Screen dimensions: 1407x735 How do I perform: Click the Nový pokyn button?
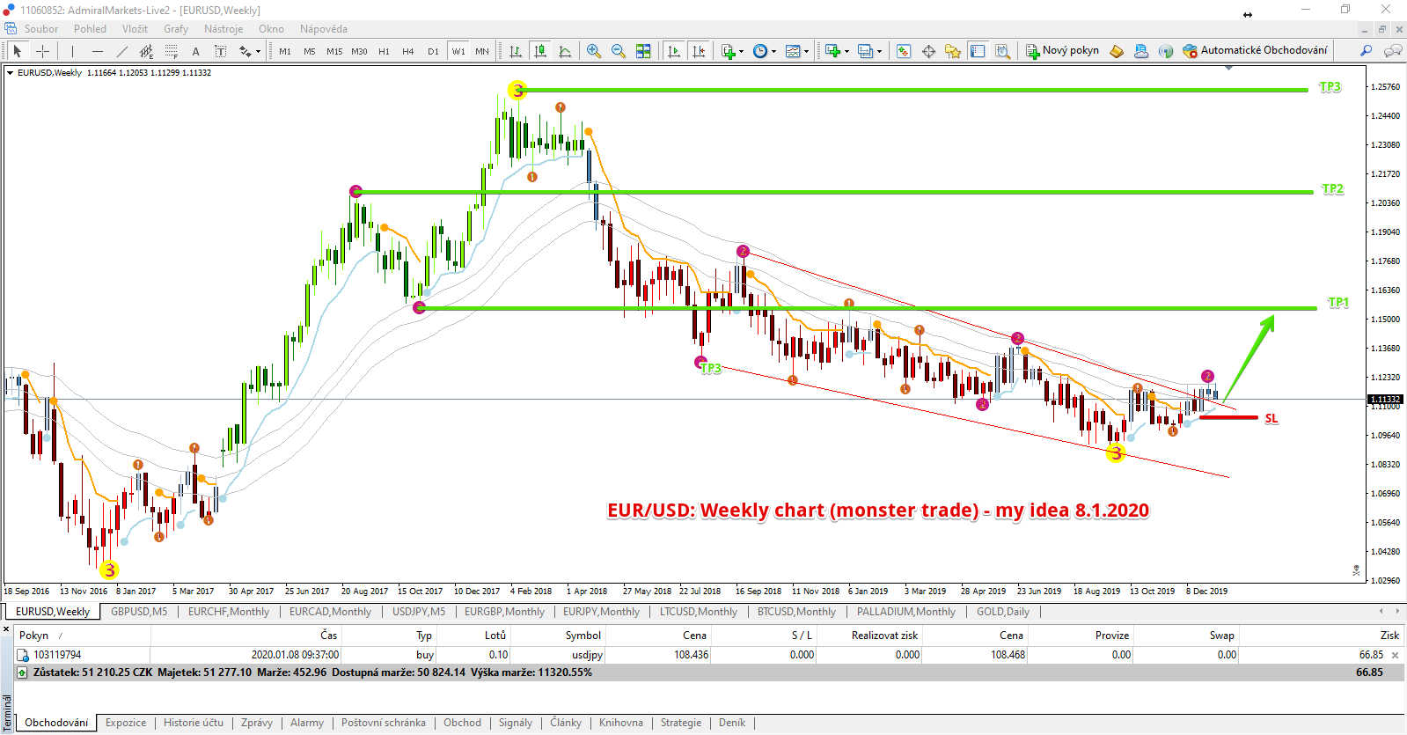(x=1062, y=50)
